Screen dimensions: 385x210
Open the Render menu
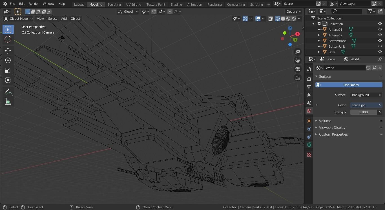coord(34,4)
